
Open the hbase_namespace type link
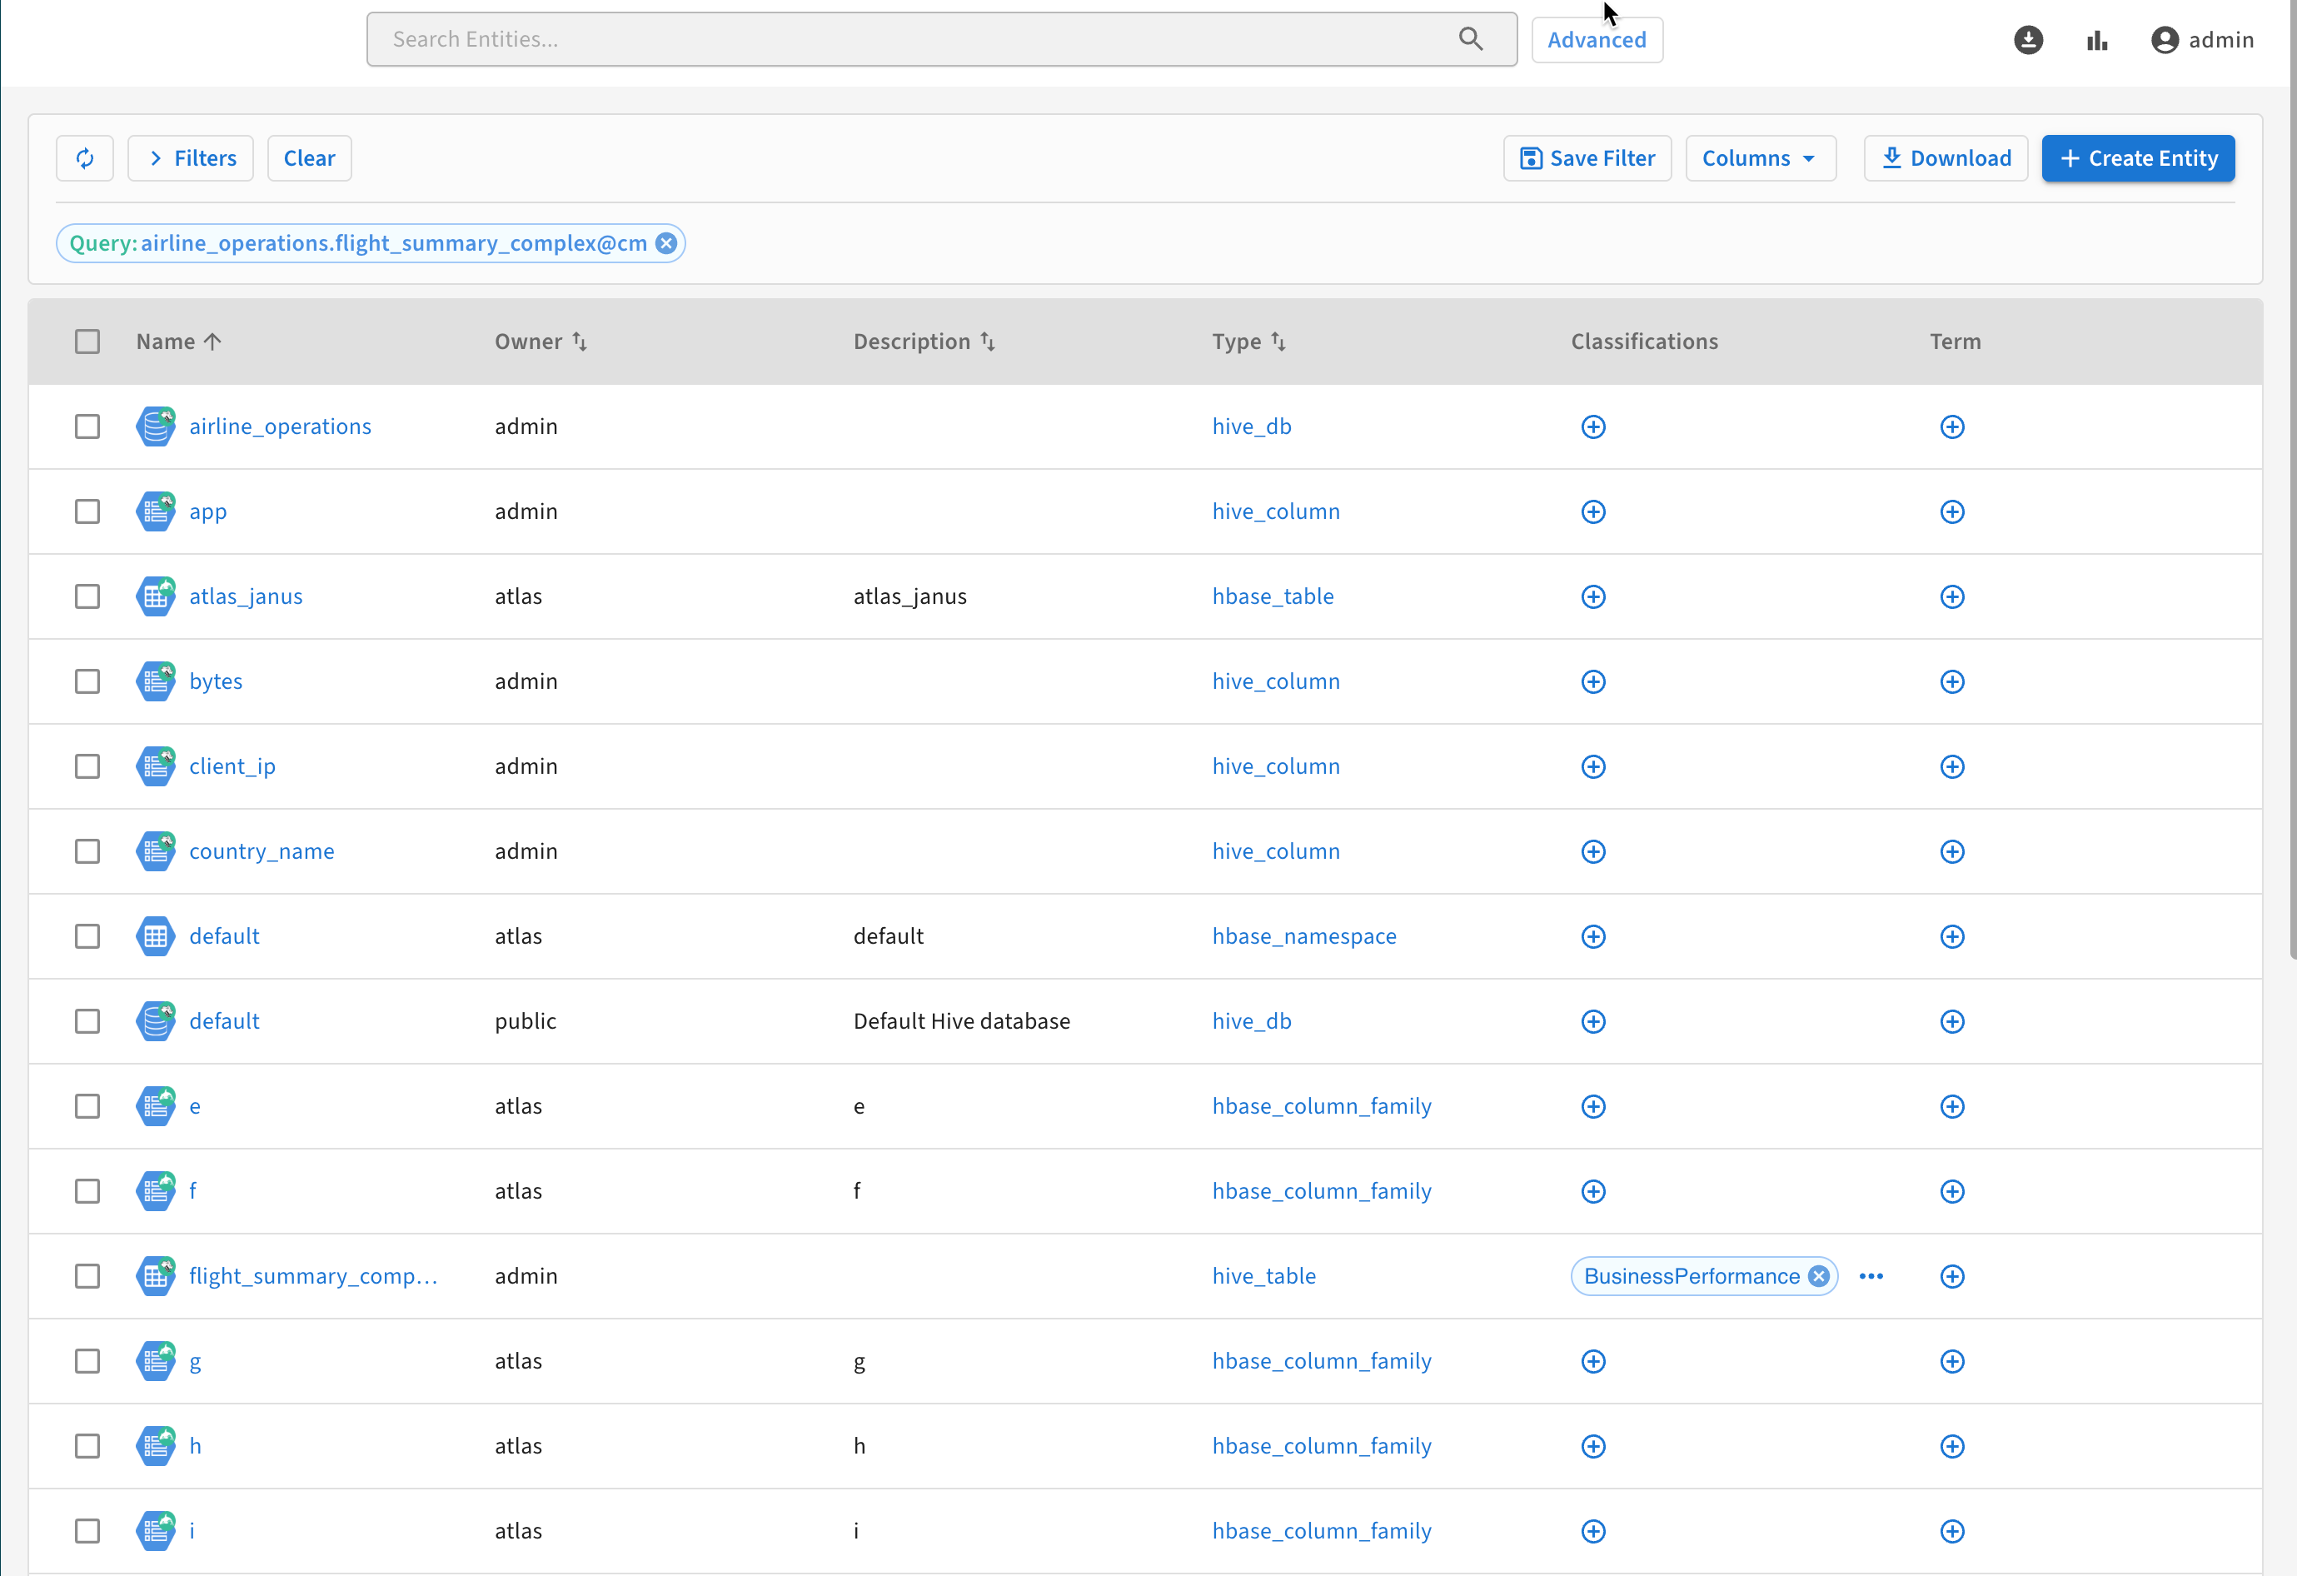pyautogui.click(x=1303, y=936)
